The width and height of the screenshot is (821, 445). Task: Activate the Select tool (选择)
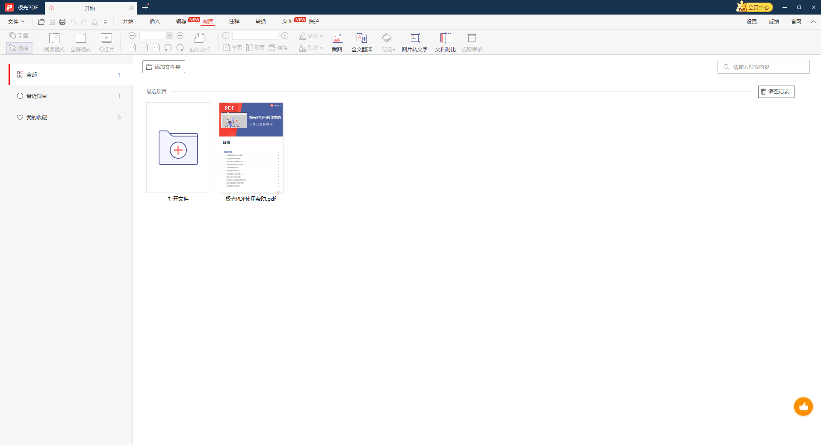click(20, 48)
